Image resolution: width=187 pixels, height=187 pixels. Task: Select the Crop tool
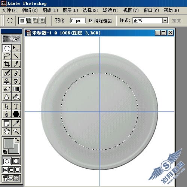point(7,64)
